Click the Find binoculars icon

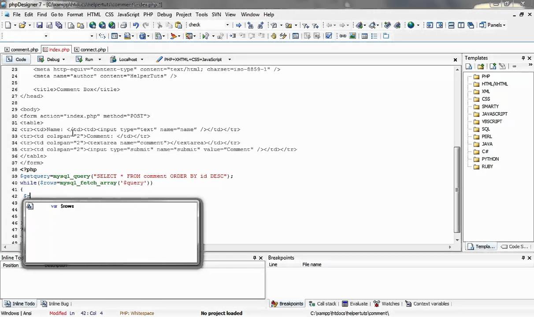[251, 25]
